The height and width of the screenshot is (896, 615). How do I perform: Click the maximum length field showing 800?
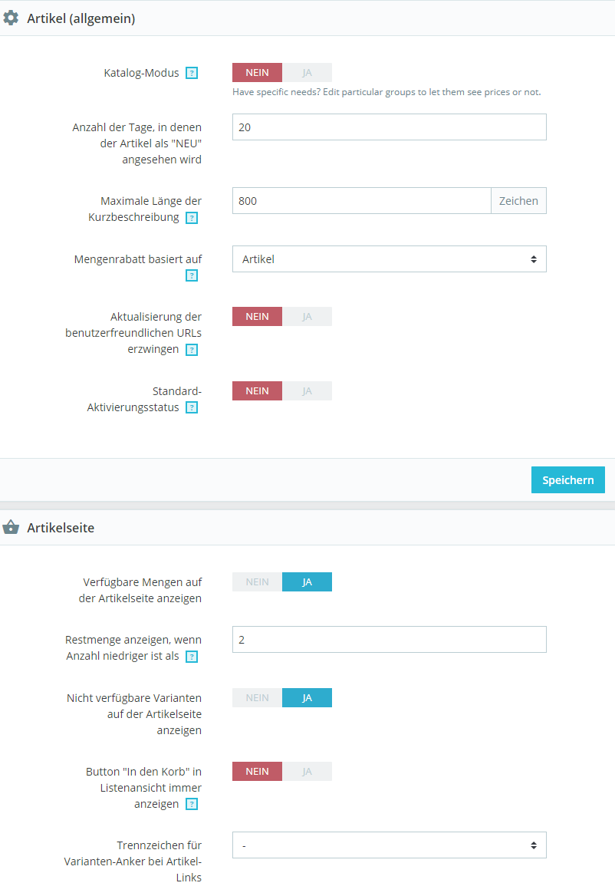tap(361, 200)
